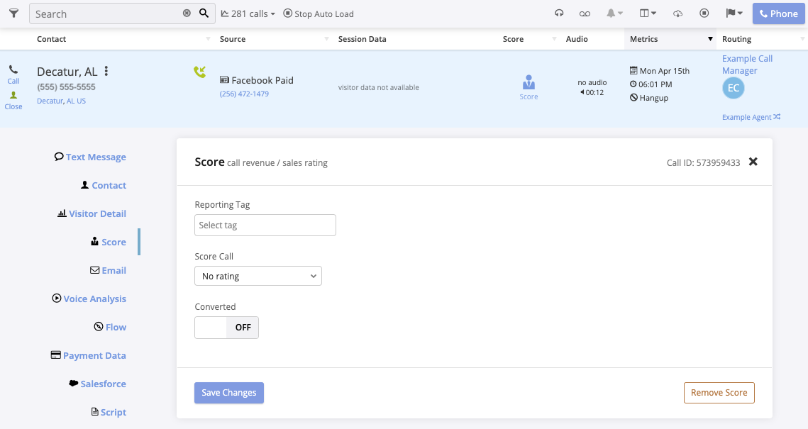Open the Salesforce tab
Viewport: 808px width, 429px height.
(97, 384)
